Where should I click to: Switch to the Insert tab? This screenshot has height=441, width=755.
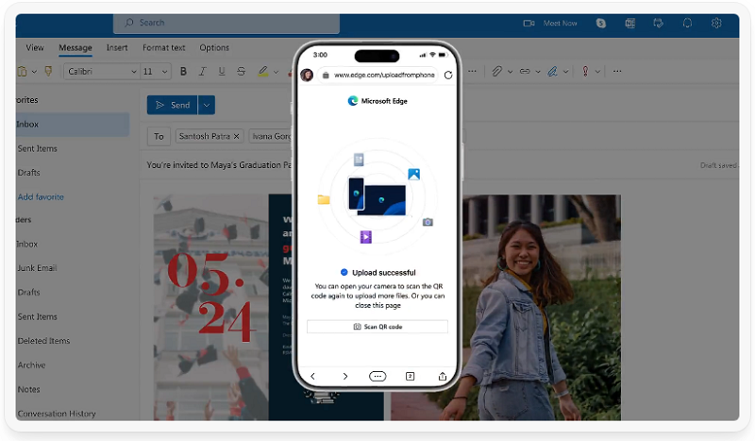tap(117, 48)
